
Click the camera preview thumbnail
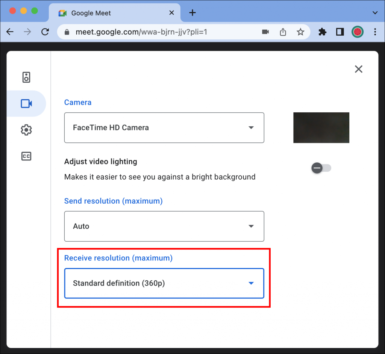click(321, 128)
